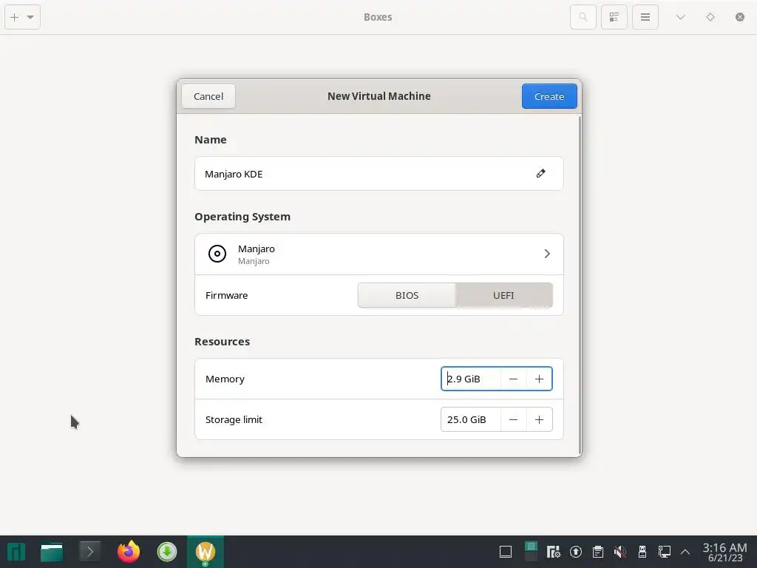
Task: Open the dropdown arrow beside the plus button
Action: tap(30, 18)
